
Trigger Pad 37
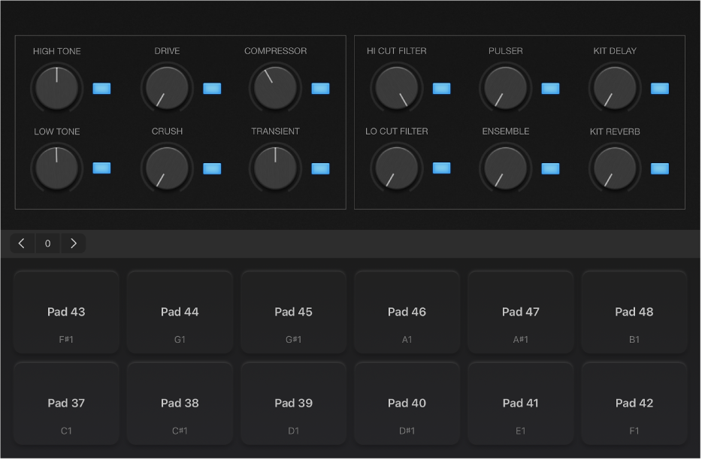pos(66,403)
